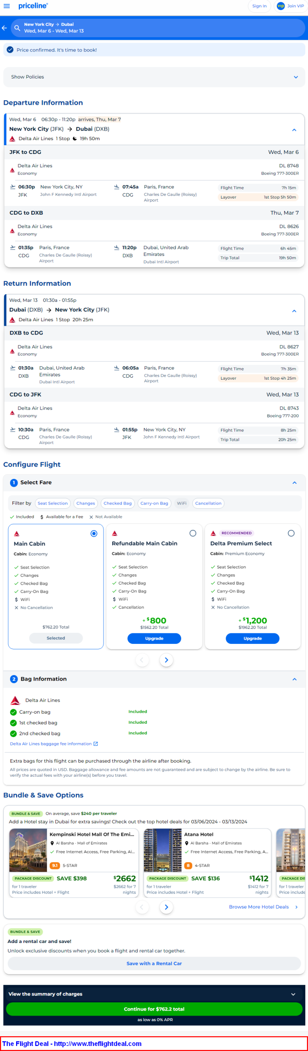
Task: Click takeoff icon beside 01:30a DXB
Action: pos(12,368)
